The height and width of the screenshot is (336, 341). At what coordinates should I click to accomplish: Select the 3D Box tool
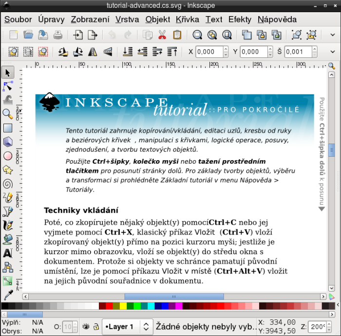click(8, 142)
